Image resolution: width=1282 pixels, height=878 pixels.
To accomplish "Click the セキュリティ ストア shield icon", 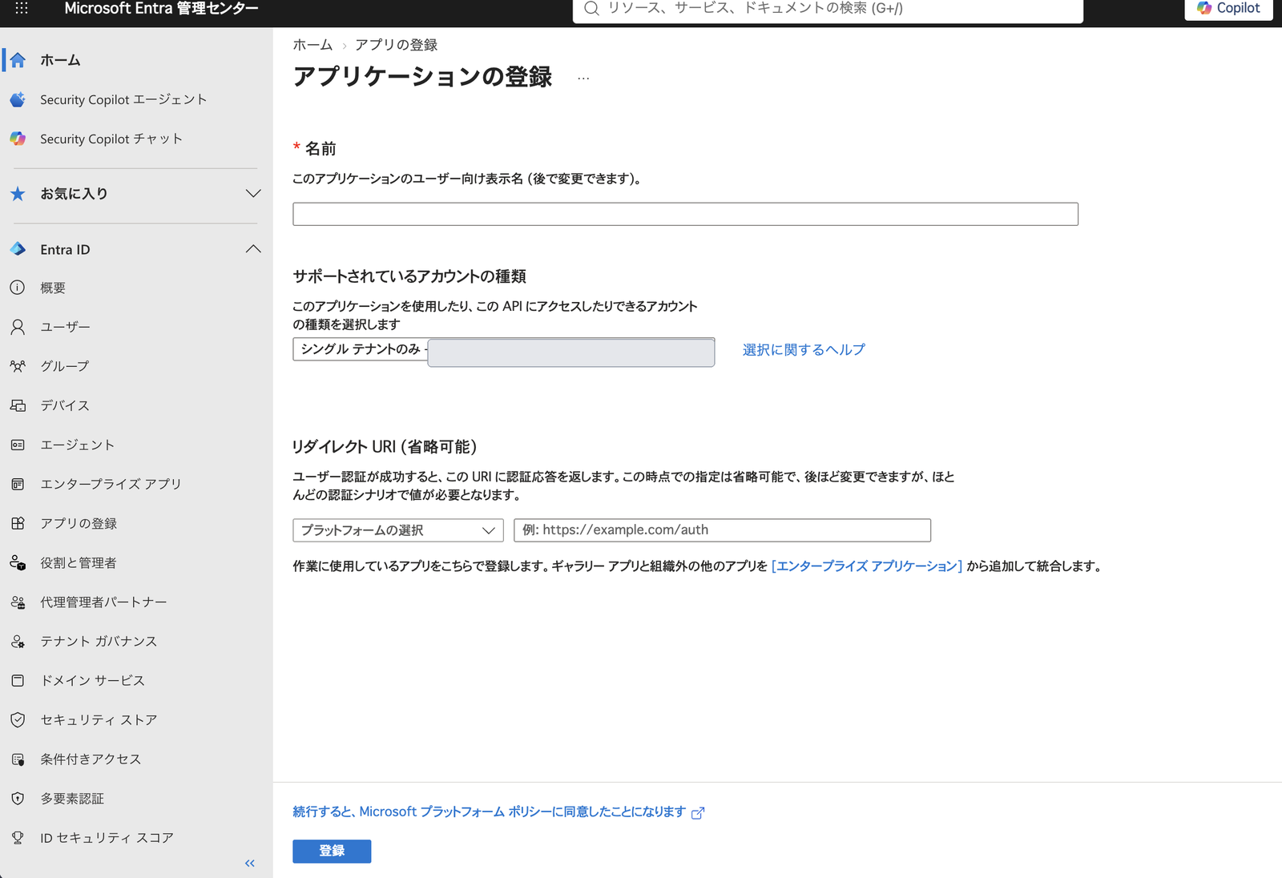I will pos(18,719).
